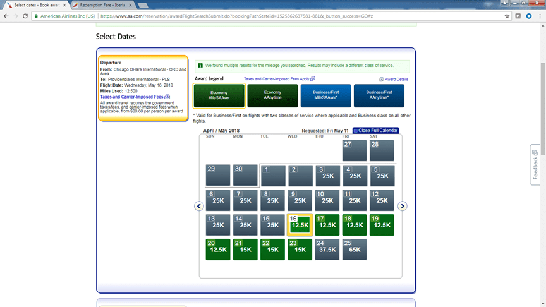Open Taxes and Carrier-Imposed Fees link in Departure box
This screenshot has height=307, width=546.
(135, 97)
